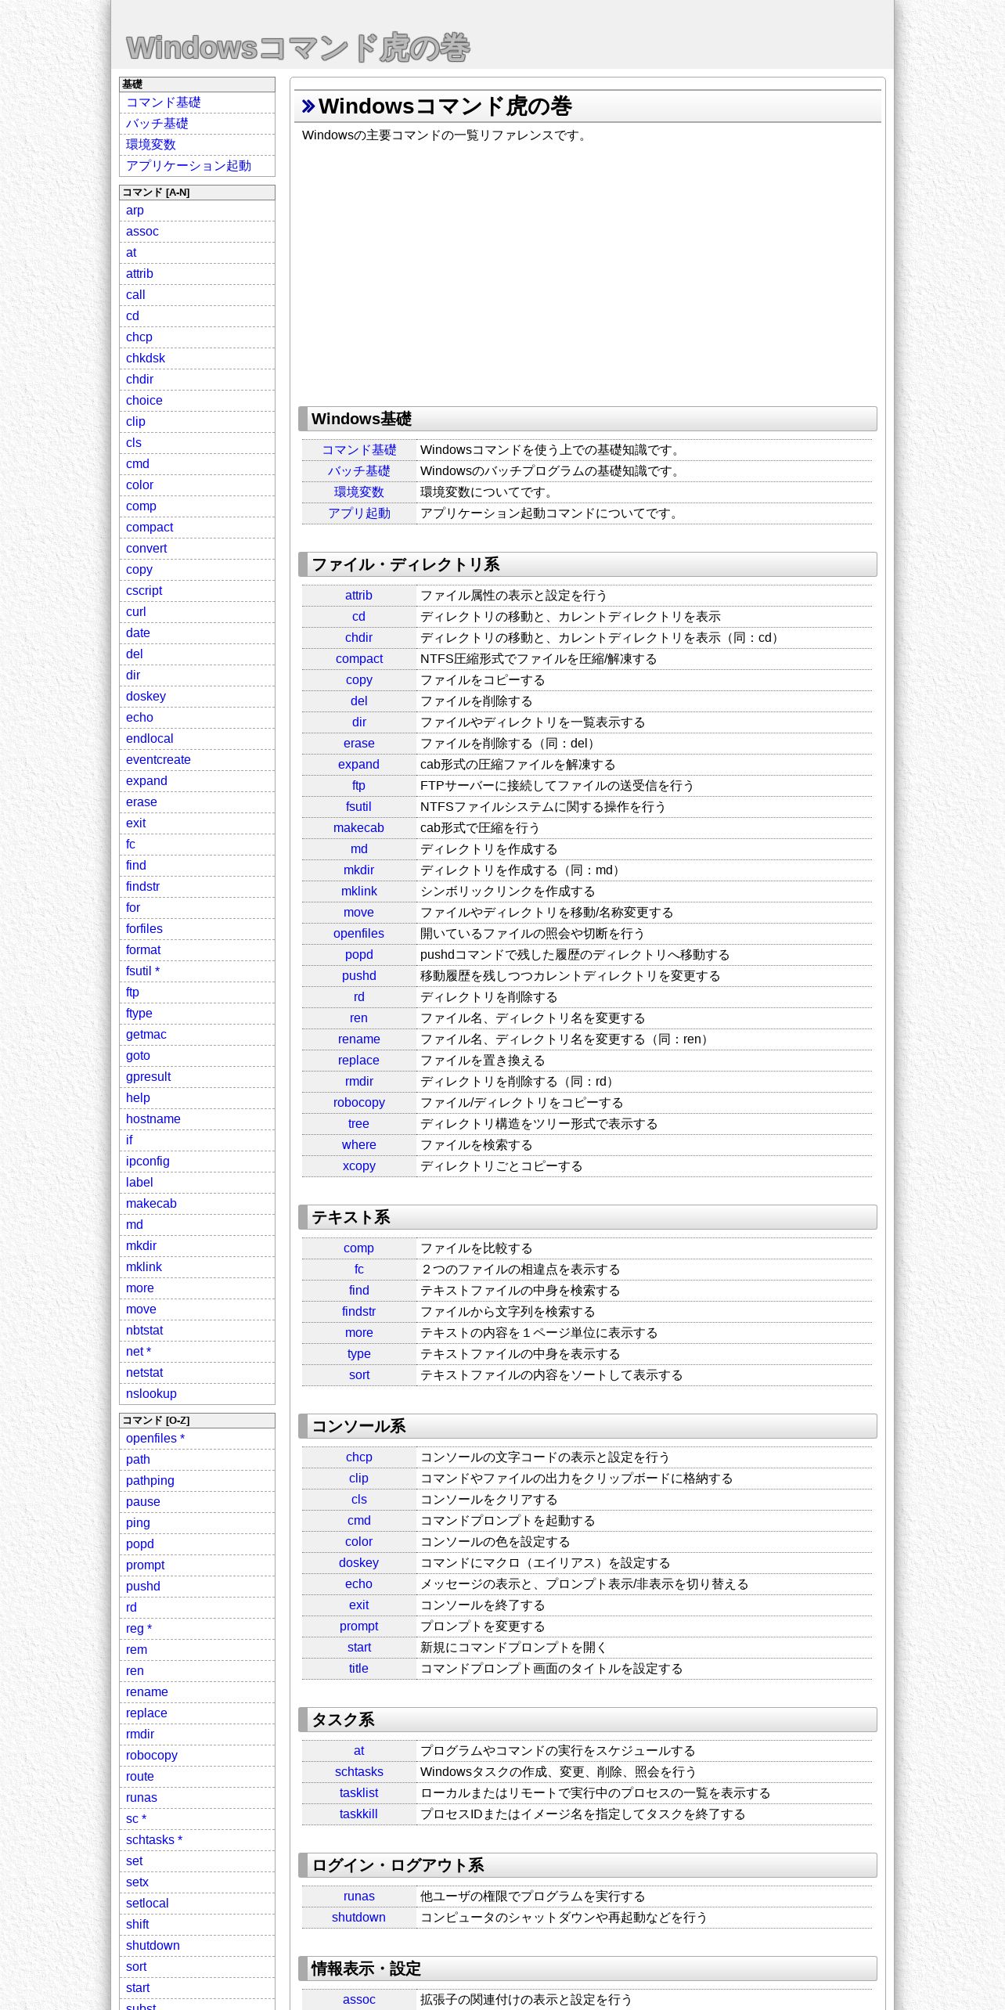This screenshot has width=1005, height=2010.
Task: Open アプリ起動 in Windows基礎 table
Action: [358, 513]
